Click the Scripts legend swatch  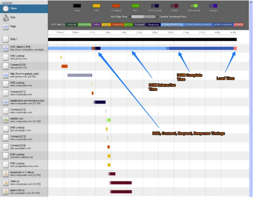click(x=174, y=6)
